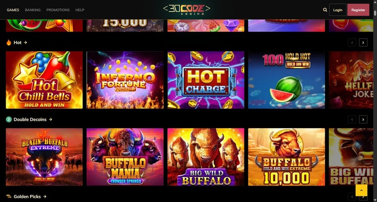Click the 30Code Casino logo
The width and height of the screenshot is (377, 202).
(187, 9)
